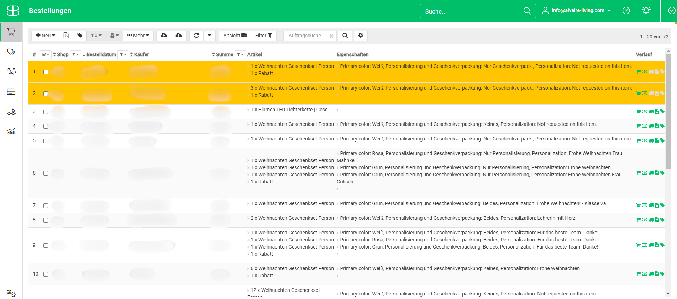Open the settings gears icon at sidebar bottom
The height and width of the screenshot is (299, 677).
tap(11, 293)
